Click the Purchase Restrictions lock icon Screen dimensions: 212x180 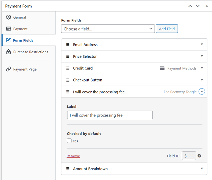pos(8,52)
